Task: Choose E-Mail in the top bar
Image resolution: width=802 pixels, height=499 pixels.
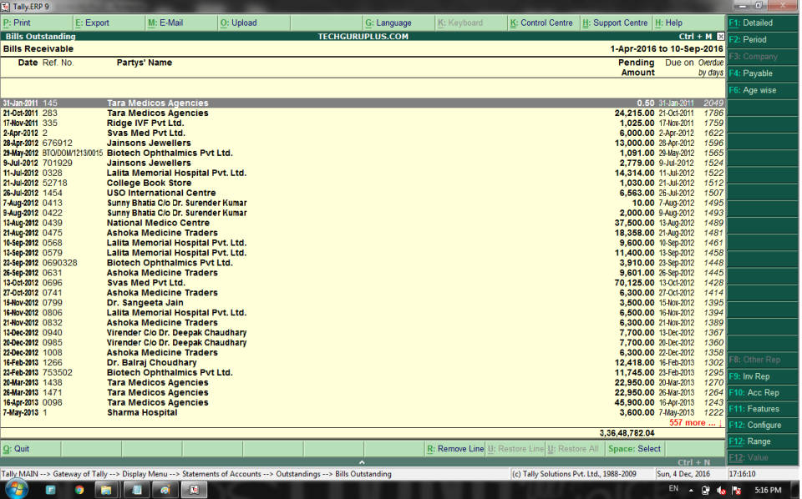Action: (181, 23)
